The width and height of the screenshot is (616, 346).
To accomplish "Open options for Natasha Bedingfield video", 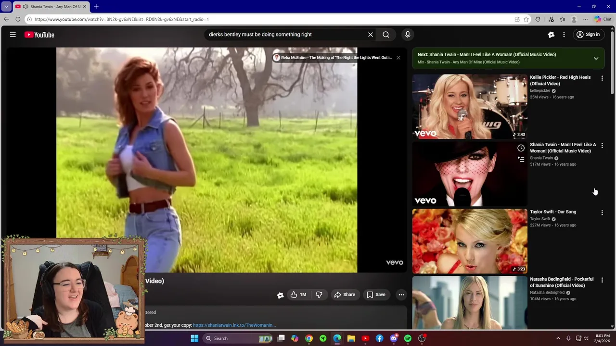I will (x=602, y=280).
